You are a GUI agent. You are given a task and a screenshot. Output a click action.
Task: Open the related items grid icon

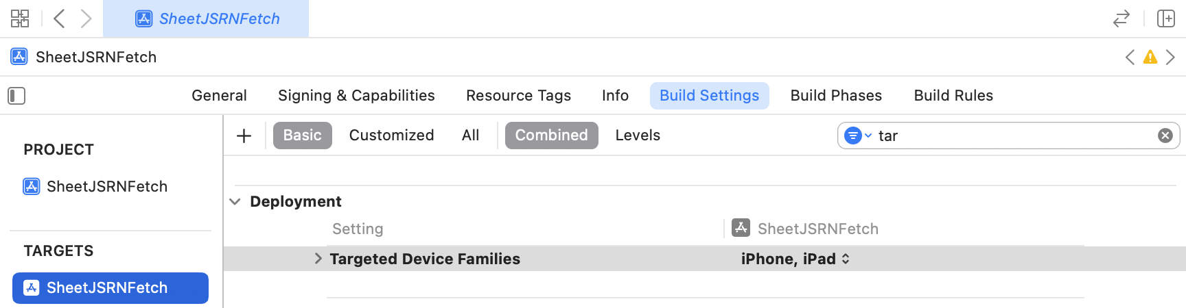coord(20,18)
